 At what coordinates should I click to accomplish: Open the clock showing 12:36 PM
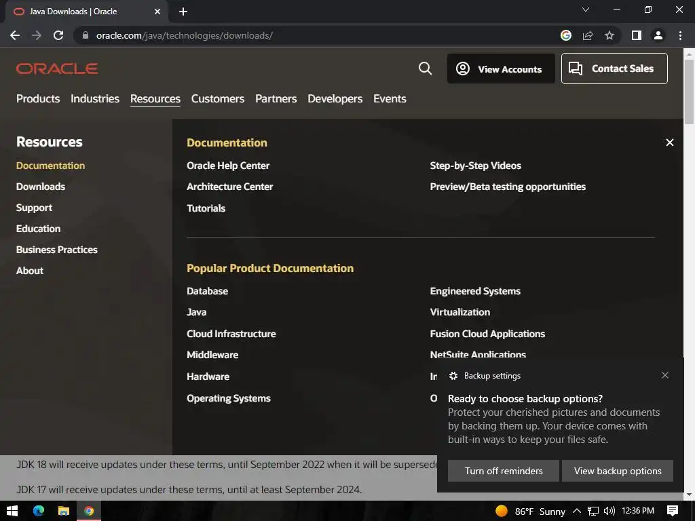pos(638,511)
